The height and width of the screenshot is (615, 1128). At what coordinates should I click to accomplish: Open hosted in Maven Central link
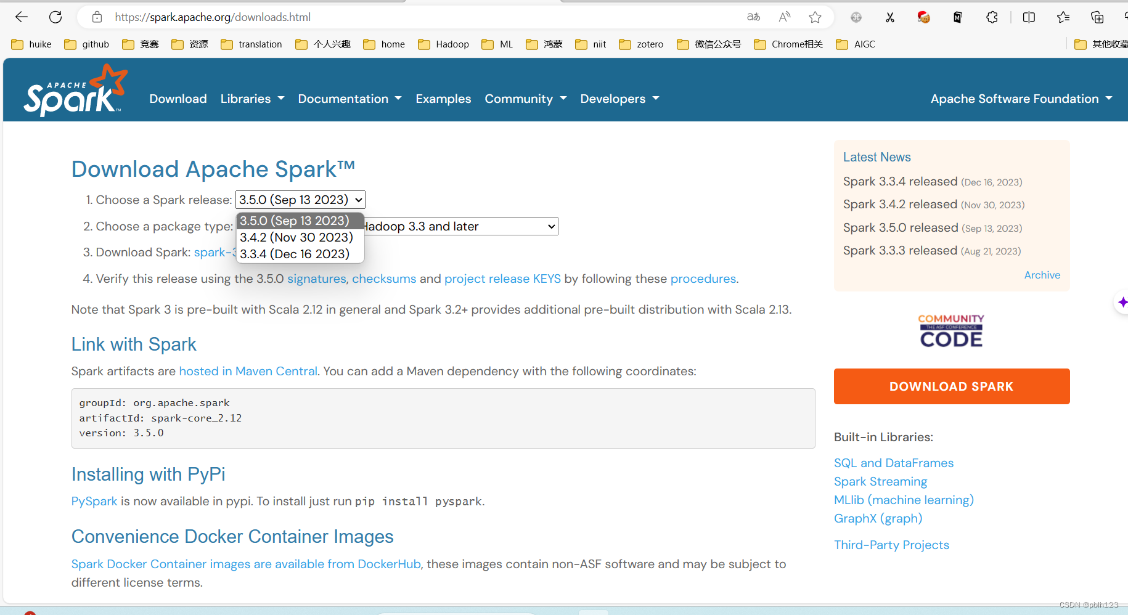[x=248, y=371]
